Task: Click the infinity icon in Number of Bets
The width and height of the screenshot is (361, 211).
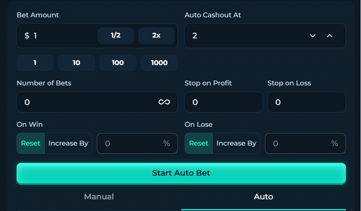Action: point(164,102)
